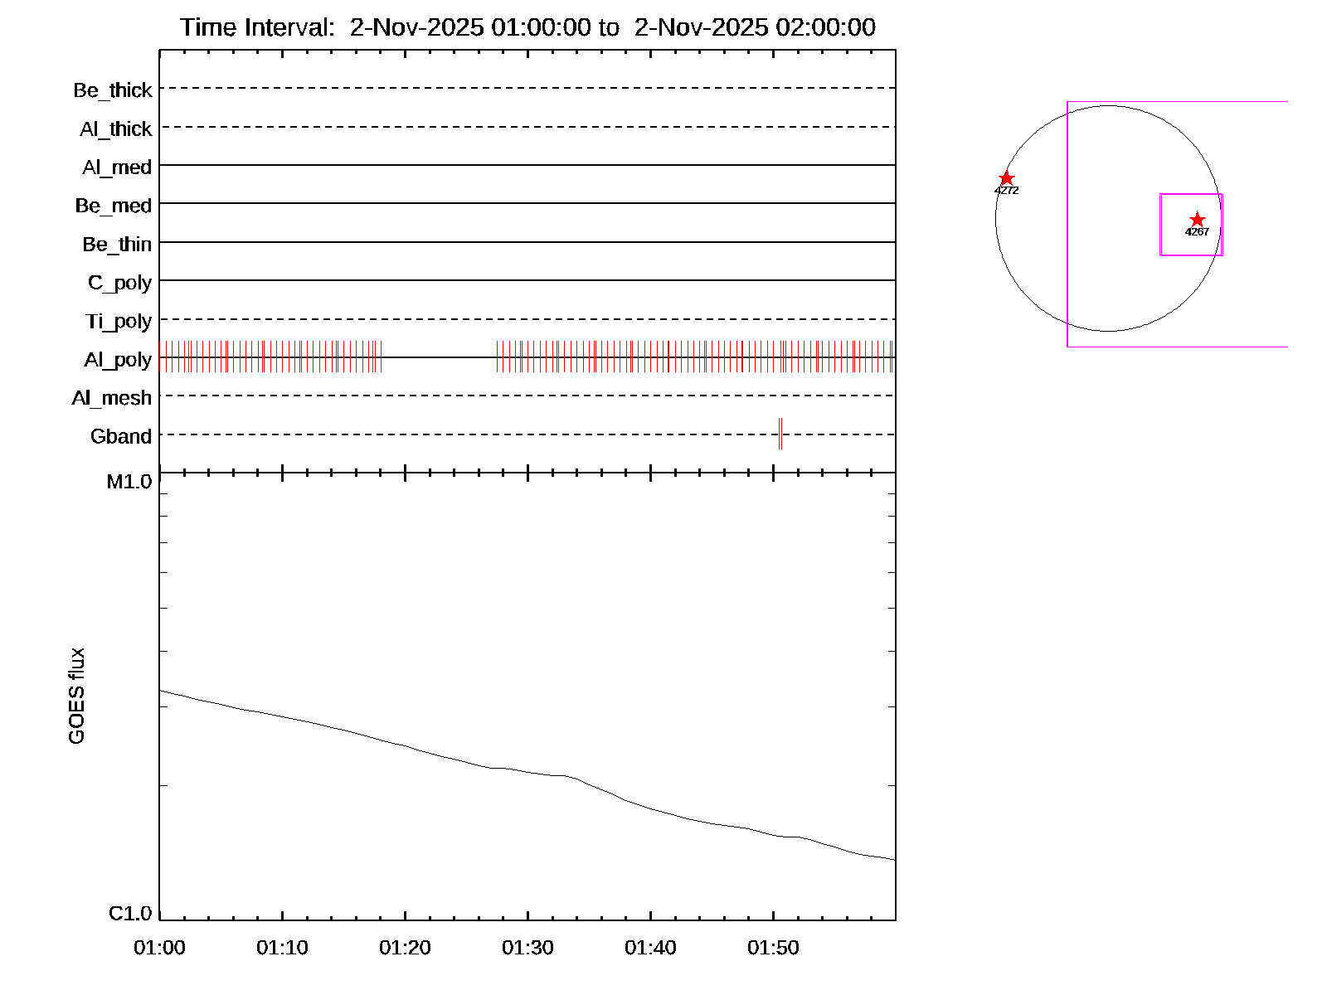Click the red star for region 4267

click(x=1197, y=220)
